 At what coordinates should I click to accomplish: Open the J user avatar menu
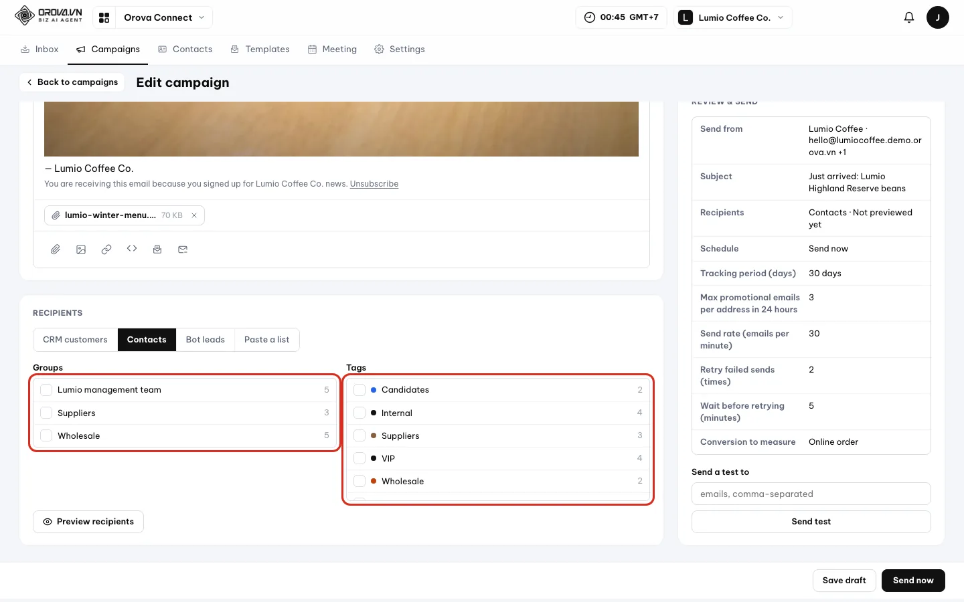click(937, 17)
